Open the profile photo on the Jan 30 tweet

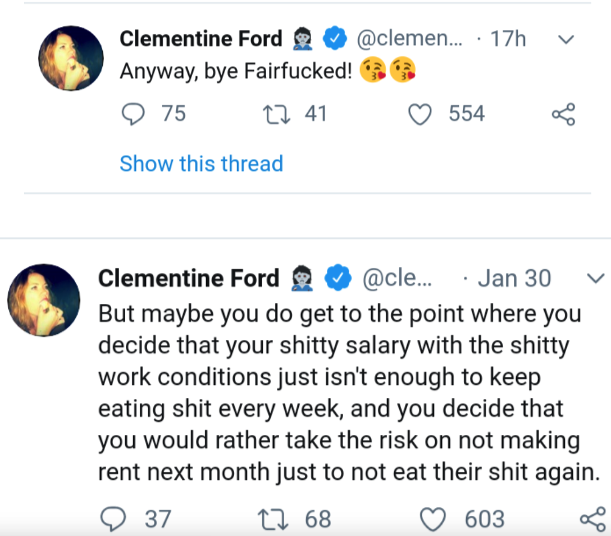[44, 300]
